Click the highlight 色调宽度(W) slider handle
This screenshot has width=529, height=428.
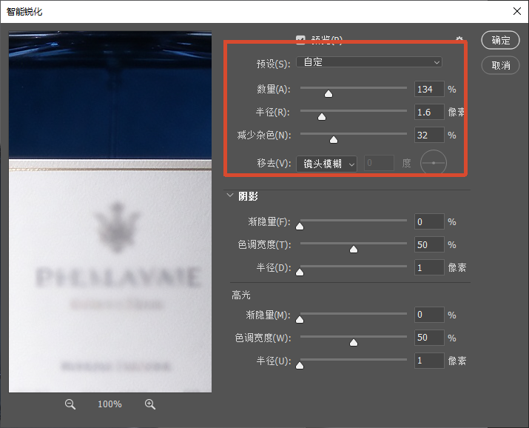pos(353,343)
